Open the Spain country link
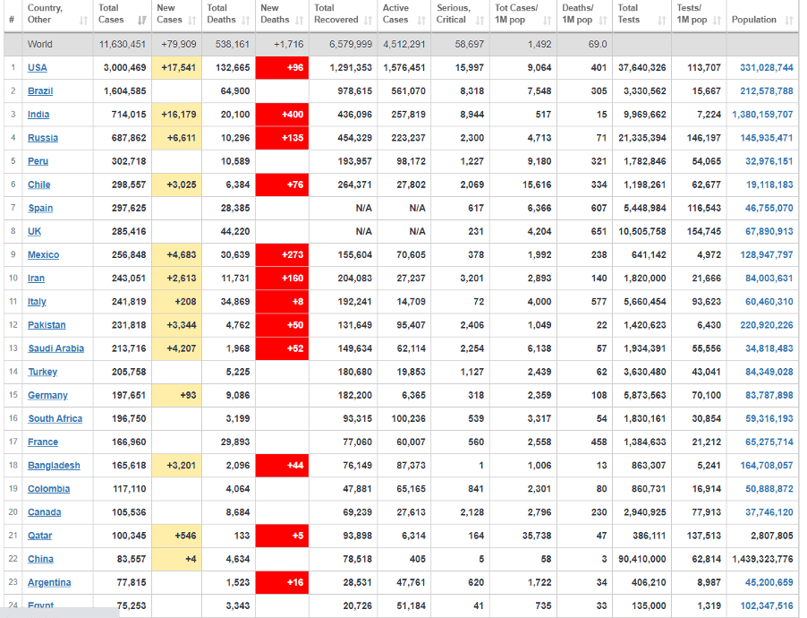 [x=40, y=208]
